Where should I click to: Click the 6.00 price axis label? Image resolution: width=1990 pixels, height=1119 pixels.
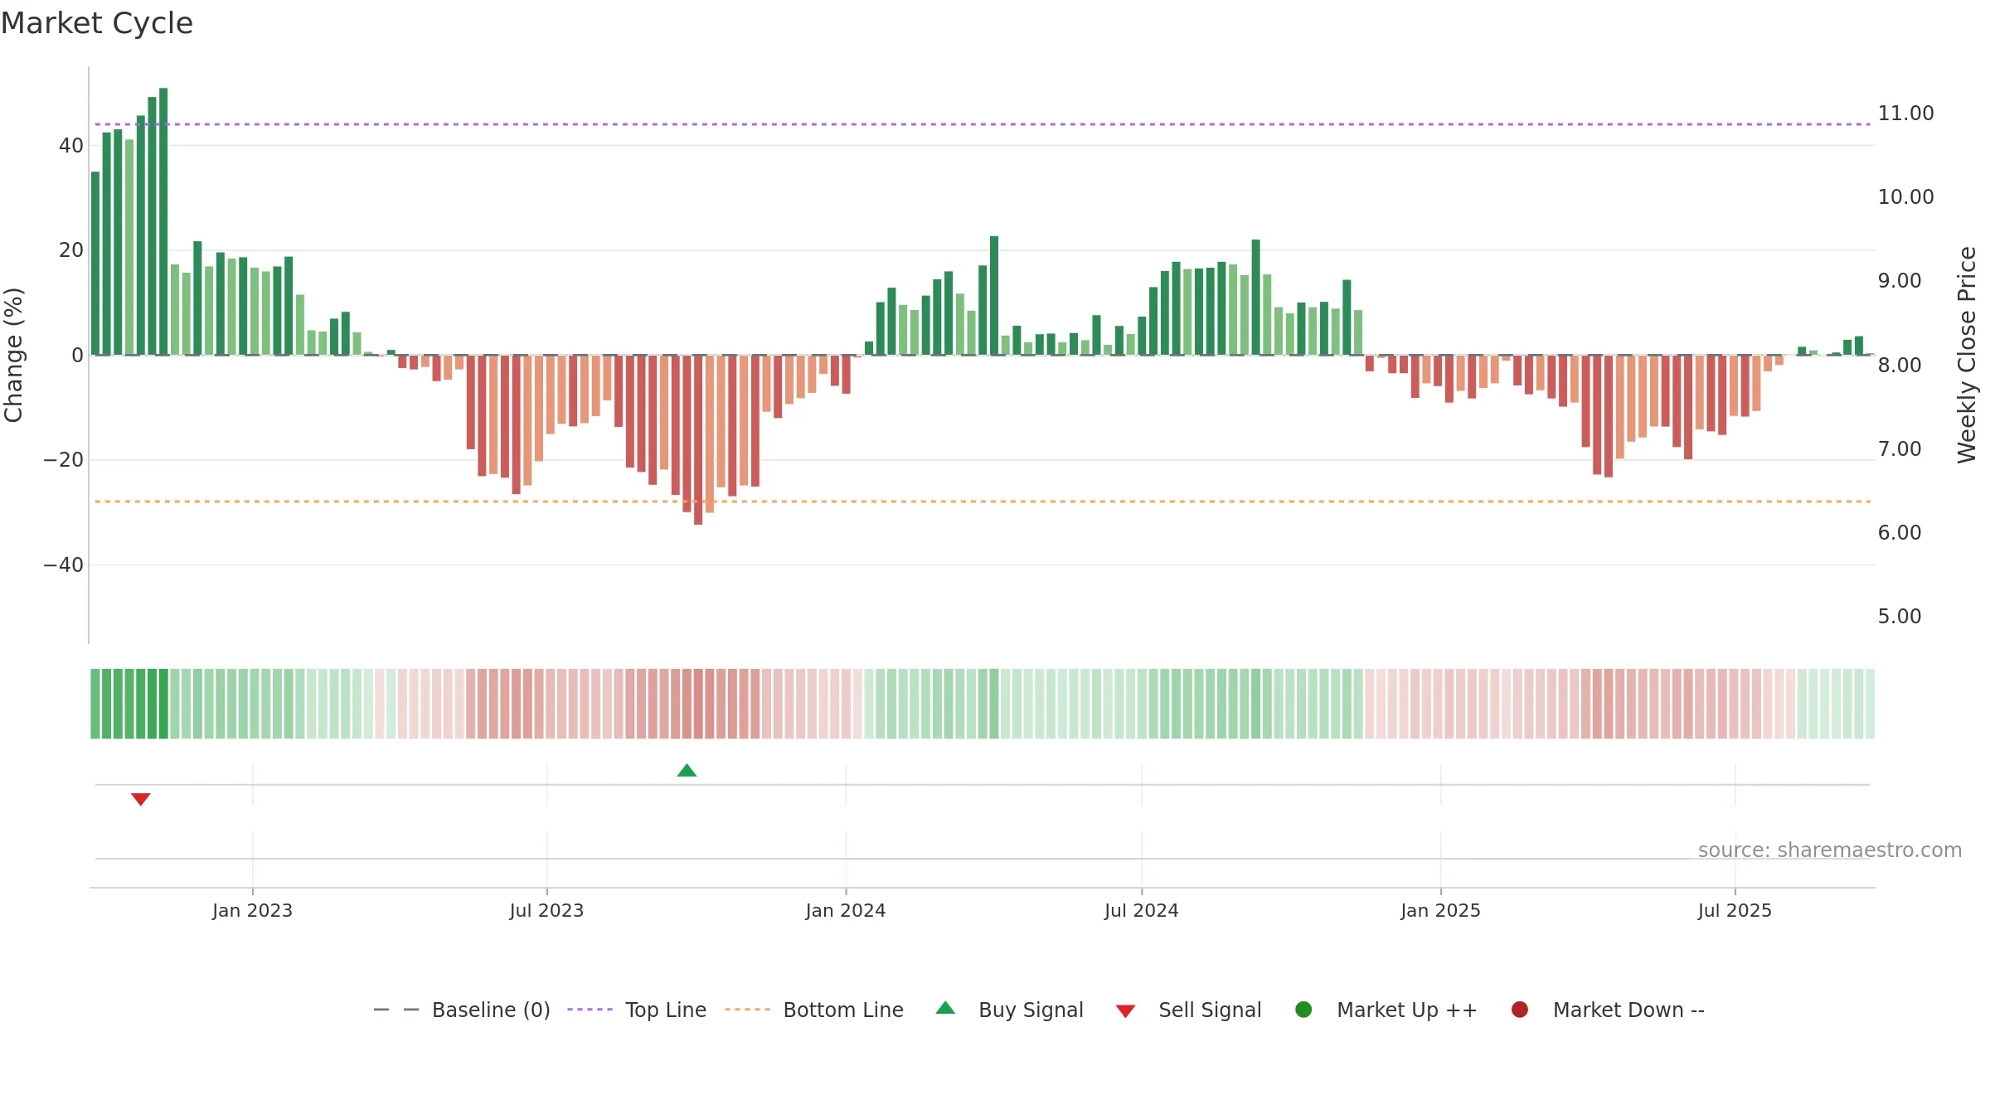[1900, 533]
